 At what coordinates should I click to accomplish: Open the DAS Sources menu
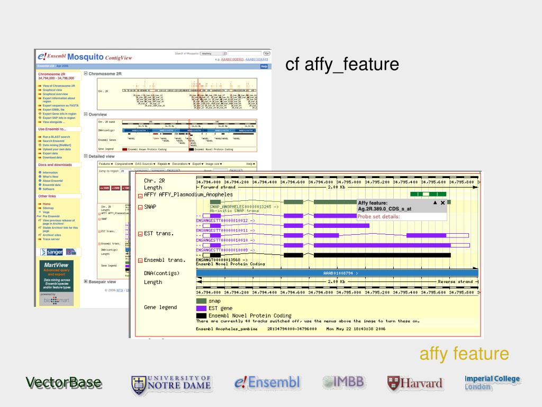pyautogui.click(x=145, y=164)
